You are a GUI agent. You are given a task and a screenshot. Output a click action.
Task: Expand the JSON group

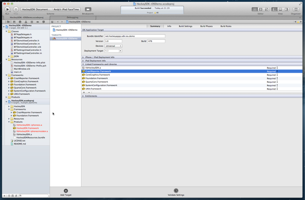tap(9, 56)
